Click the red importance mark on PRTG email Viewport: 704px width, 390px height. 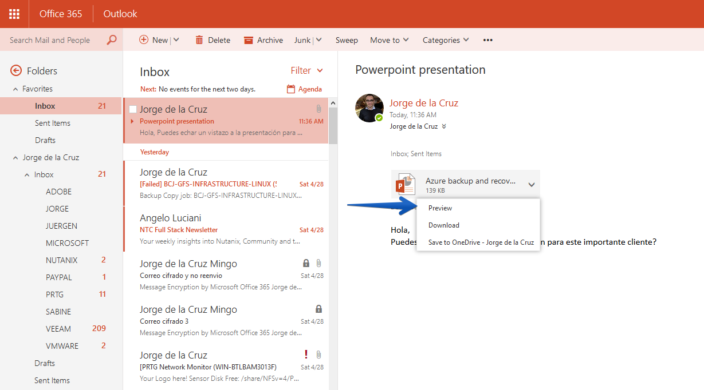[x=306, y=355]
